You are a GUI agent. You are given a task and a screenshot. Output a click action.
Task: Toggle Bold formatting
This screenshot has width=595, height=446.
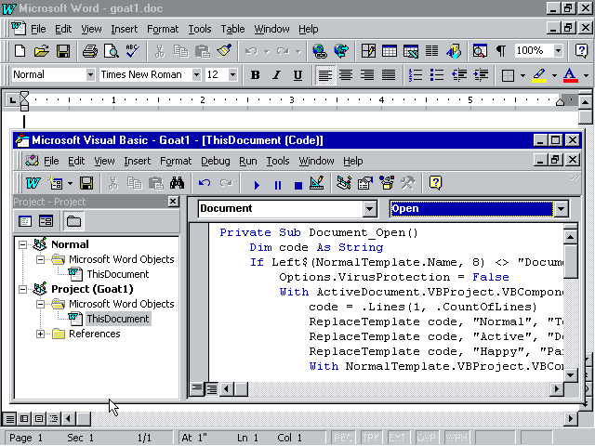[256, 74]
